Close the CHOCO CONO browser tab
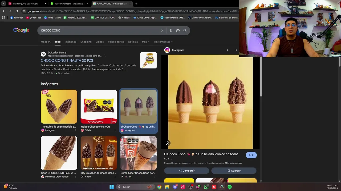The width and height of the screenshot is (341, 191). (x=130, y=4)
